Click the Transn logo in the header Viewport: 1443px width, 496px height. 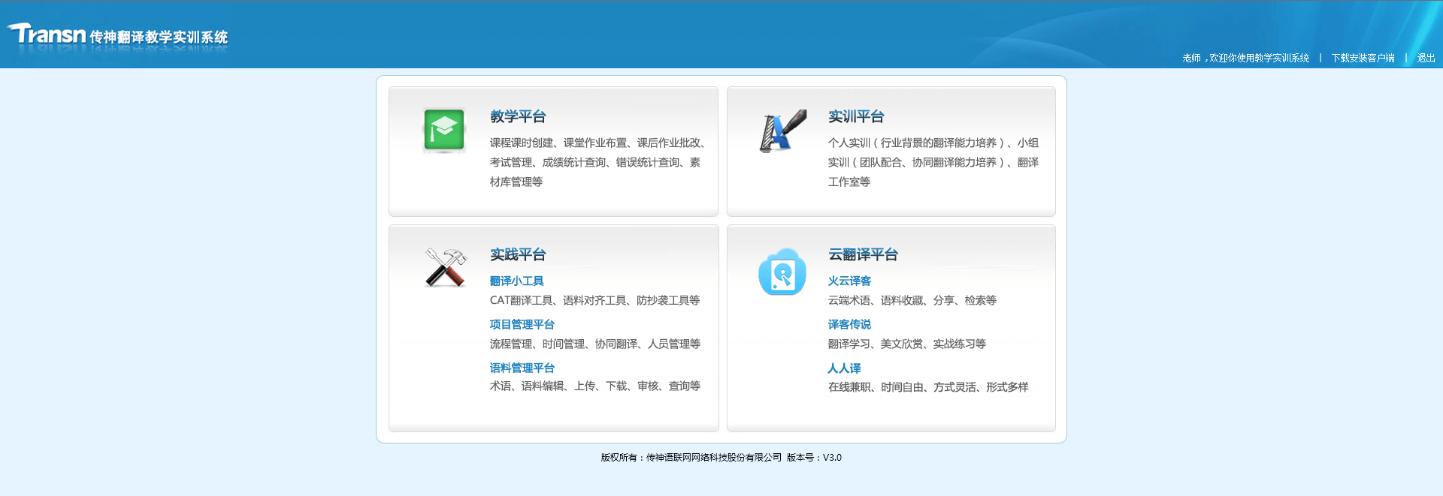click(x=48, y=35)
